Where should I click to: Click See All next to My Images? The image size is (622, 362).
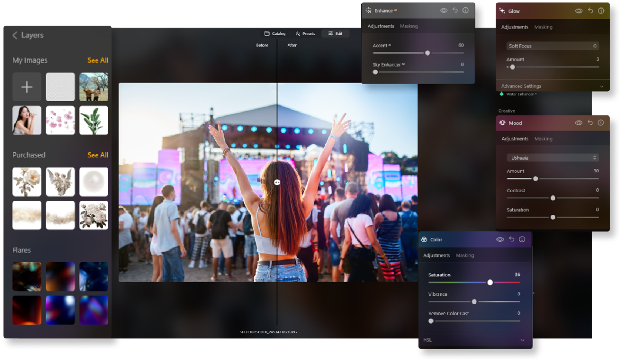pyautogui.click(x=98, y=60)
